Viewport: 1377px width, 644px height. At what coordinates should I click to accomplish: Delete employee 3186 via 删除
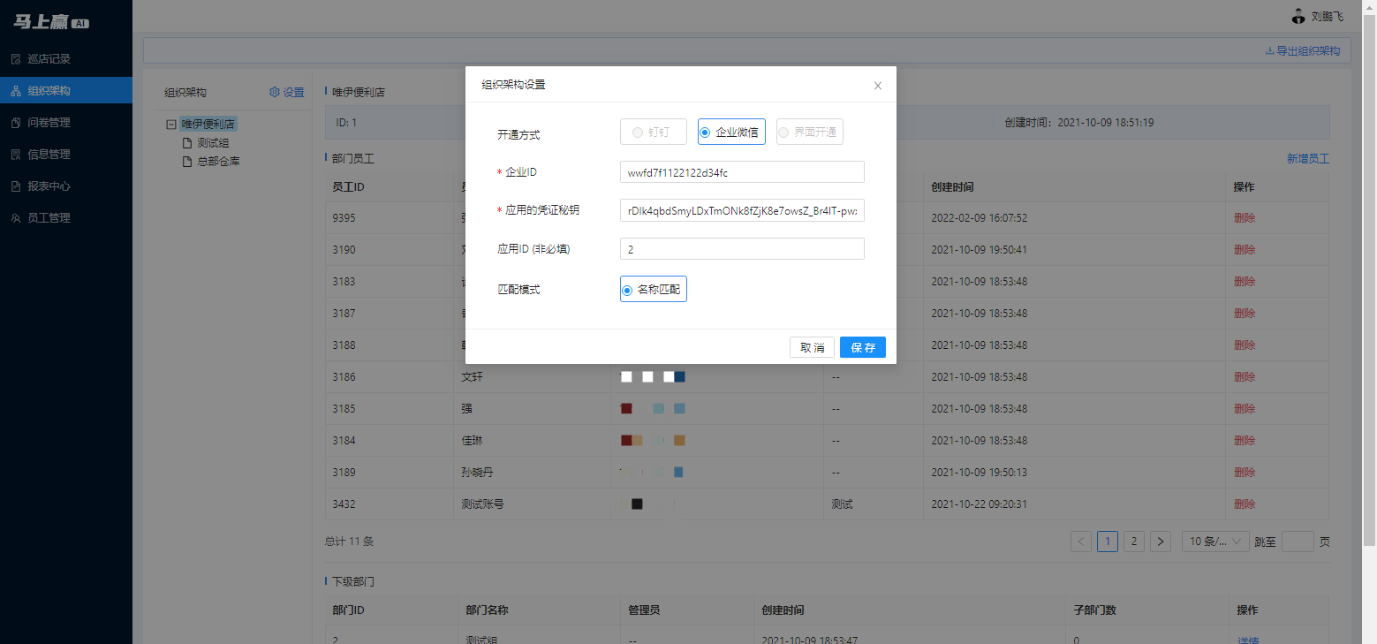1245,377
